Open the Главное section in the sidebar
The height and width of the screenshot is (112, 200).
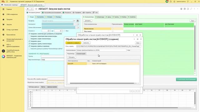pos(9,9)
